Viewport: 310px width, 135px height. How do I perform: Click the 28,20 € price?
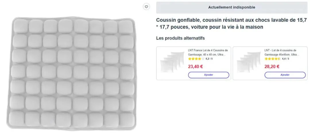coord(272,67)
